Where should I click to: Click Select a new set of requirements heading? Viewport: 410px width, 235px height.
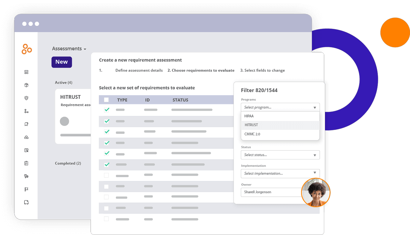point(147,88)
